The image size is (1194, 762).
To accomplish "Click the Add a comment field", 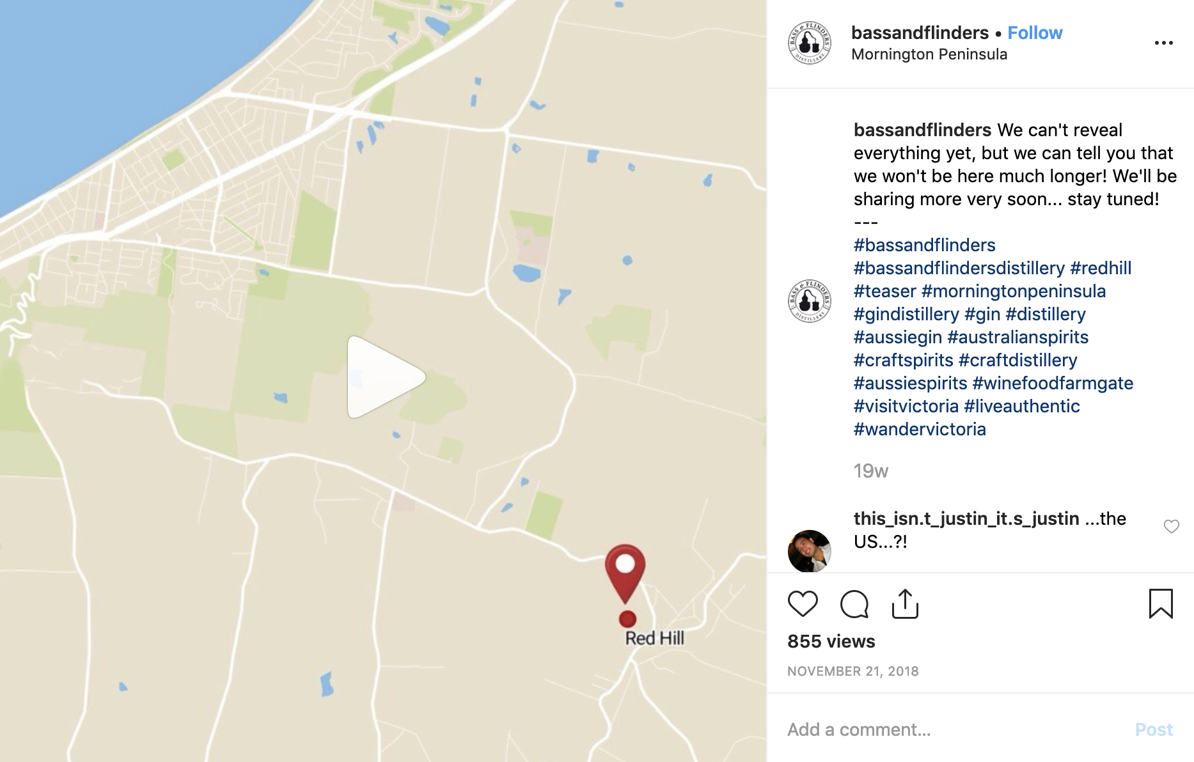I will point(953,729).
